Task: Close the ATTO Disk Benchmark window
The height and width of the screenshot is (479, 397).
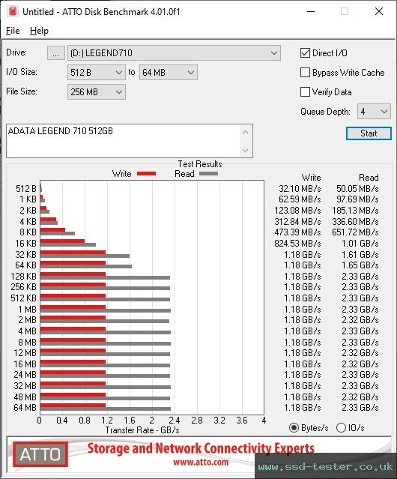Action: (x=379, y=11)
